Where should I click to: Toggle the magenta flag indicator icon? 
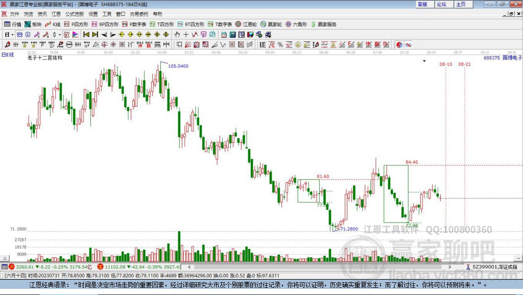pos(76,34)
